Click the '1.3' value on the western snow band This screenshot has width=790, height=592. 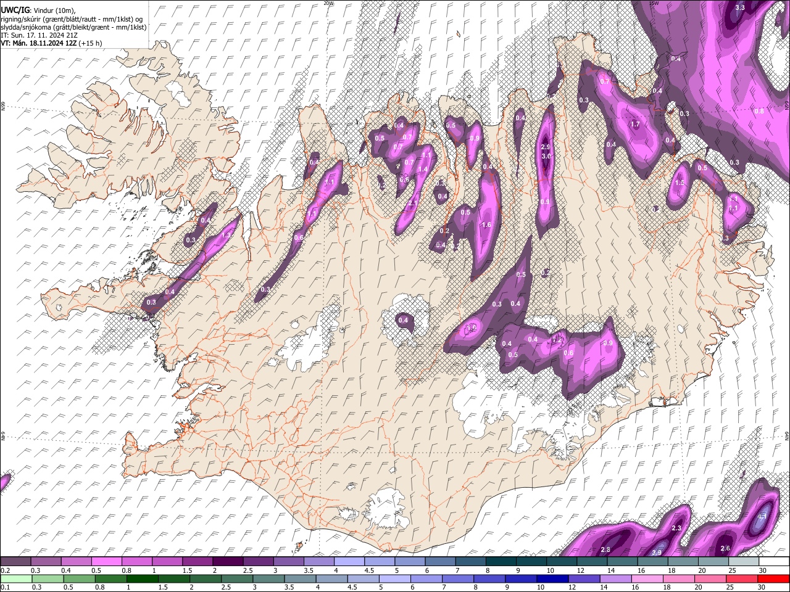(x=226, y=236)
